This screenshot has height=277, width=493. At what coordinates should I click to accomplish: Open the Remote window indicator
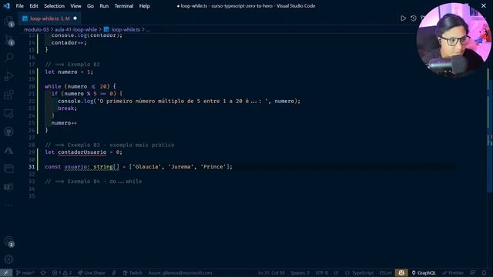(6, 273)
